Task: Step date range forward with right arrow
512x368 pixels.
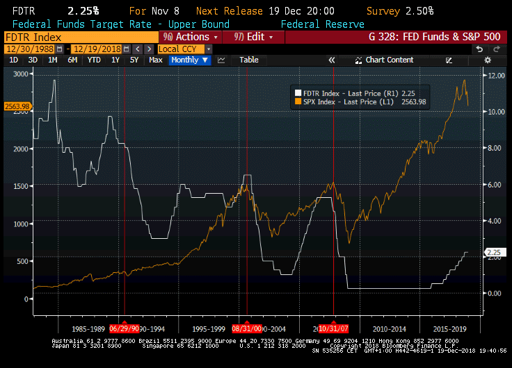Action: click(149, 49)
